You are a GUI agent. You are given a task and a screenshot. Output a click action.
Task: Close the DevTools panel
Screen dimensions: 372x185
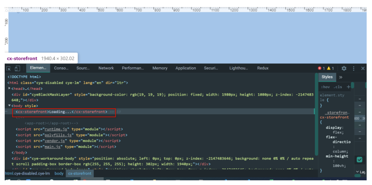click(x=363, y=68)
